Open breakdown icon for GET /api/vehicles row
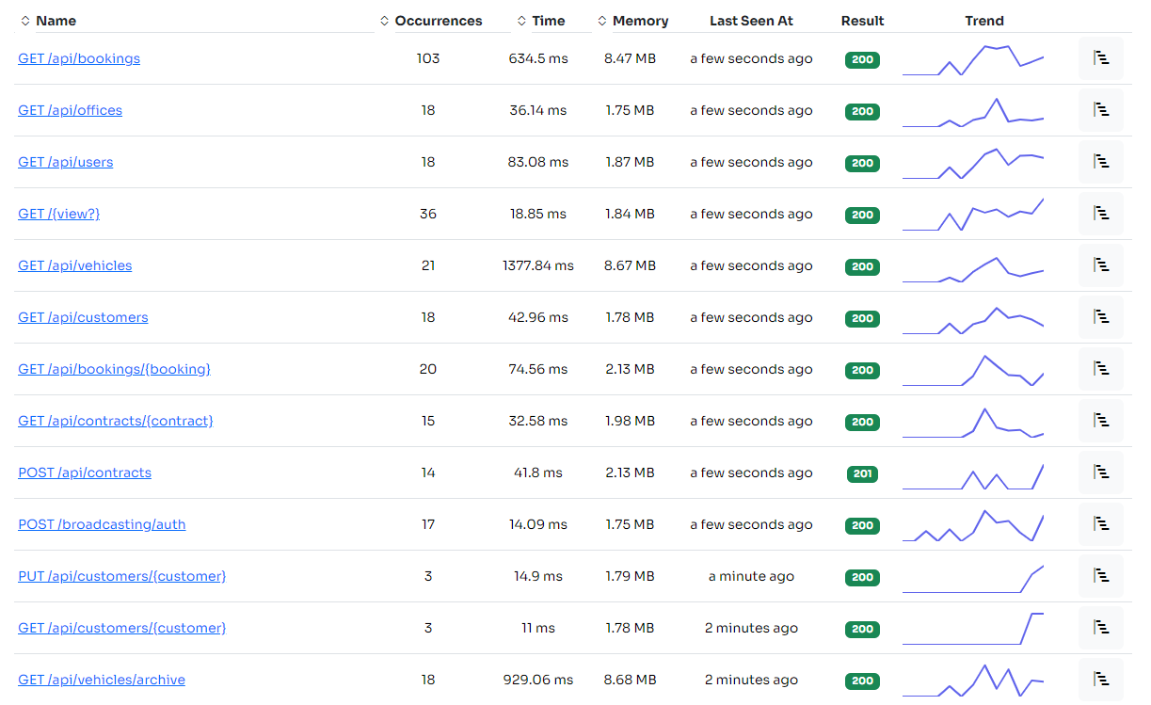The width and height of the screenshot is (1151, 705). (1100, 265)
